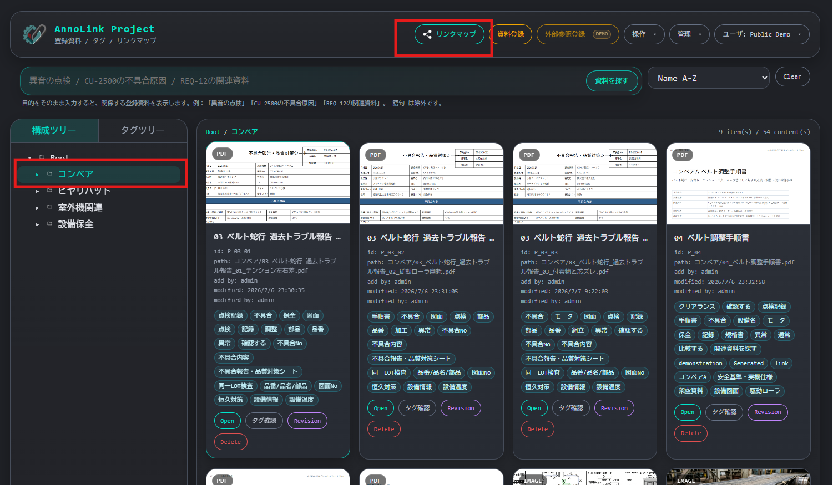Click Delete on 04_ベルト調整手順書 card
Screen dimensions: 833x485
tap(691, 433)
